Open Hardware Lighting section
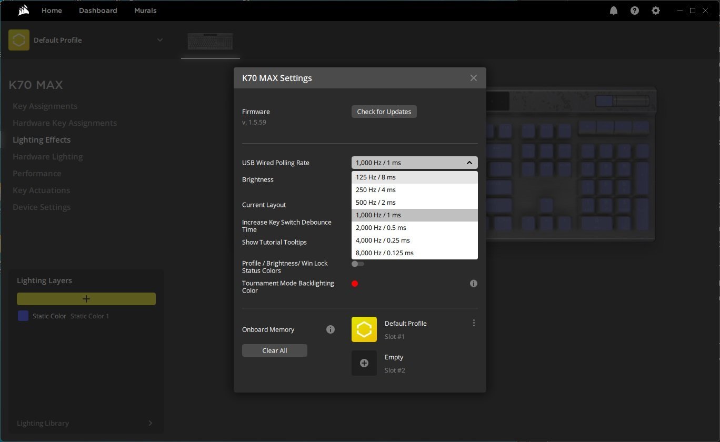The image size is (720, 442). click(x=48, y=157)
